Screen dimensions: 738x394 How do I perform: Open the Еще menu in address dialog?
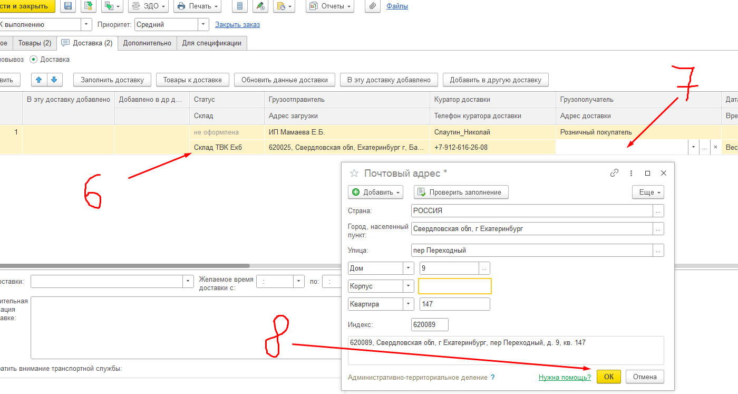tap(648, 192)
